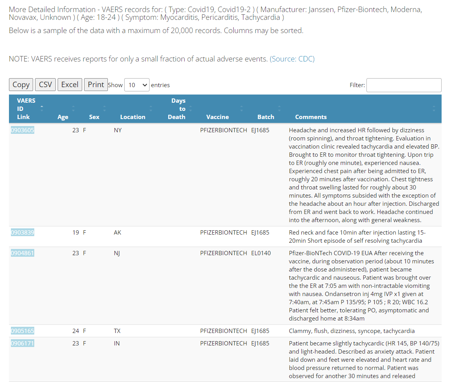Image resolution: width=449 pixels, height=382 pixels.
Task: Click the 'Comments' column header label
Action: click(x=311, y=117)
